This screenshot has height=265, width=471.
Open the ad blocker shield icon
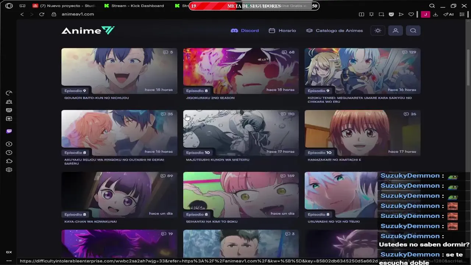tap(391, 14)
